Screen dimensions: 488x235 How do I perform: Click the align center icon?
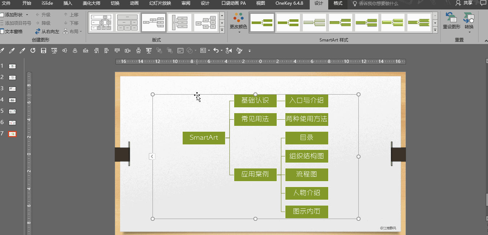[75, 51]
